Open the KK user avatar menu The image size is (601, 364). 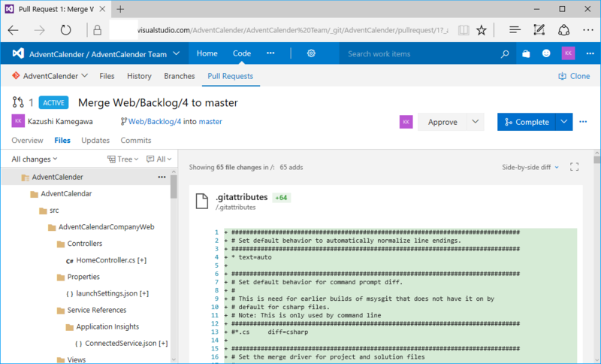[x=568, y=53]
